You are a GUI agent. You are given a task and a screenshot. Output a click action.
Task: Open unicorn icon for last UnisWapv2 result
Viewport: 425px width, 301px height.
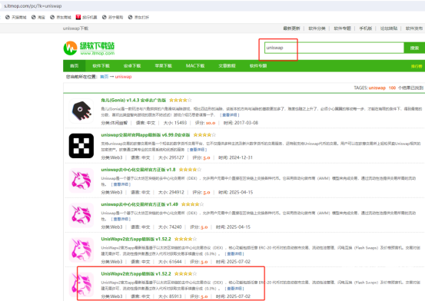pyautogui.click(x=81, y=284)
